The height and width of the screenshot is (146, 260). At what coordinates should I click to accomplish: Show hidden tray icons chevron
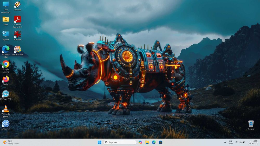225,142
